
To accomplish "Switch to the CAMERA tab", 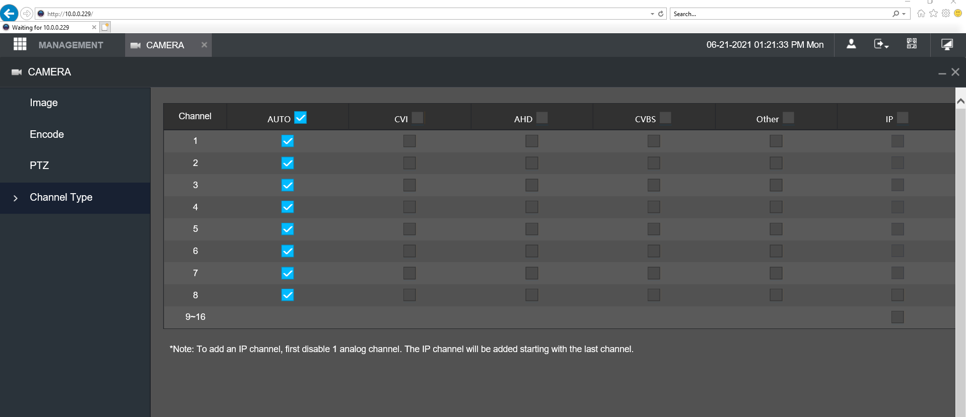I will coord(165,45).
